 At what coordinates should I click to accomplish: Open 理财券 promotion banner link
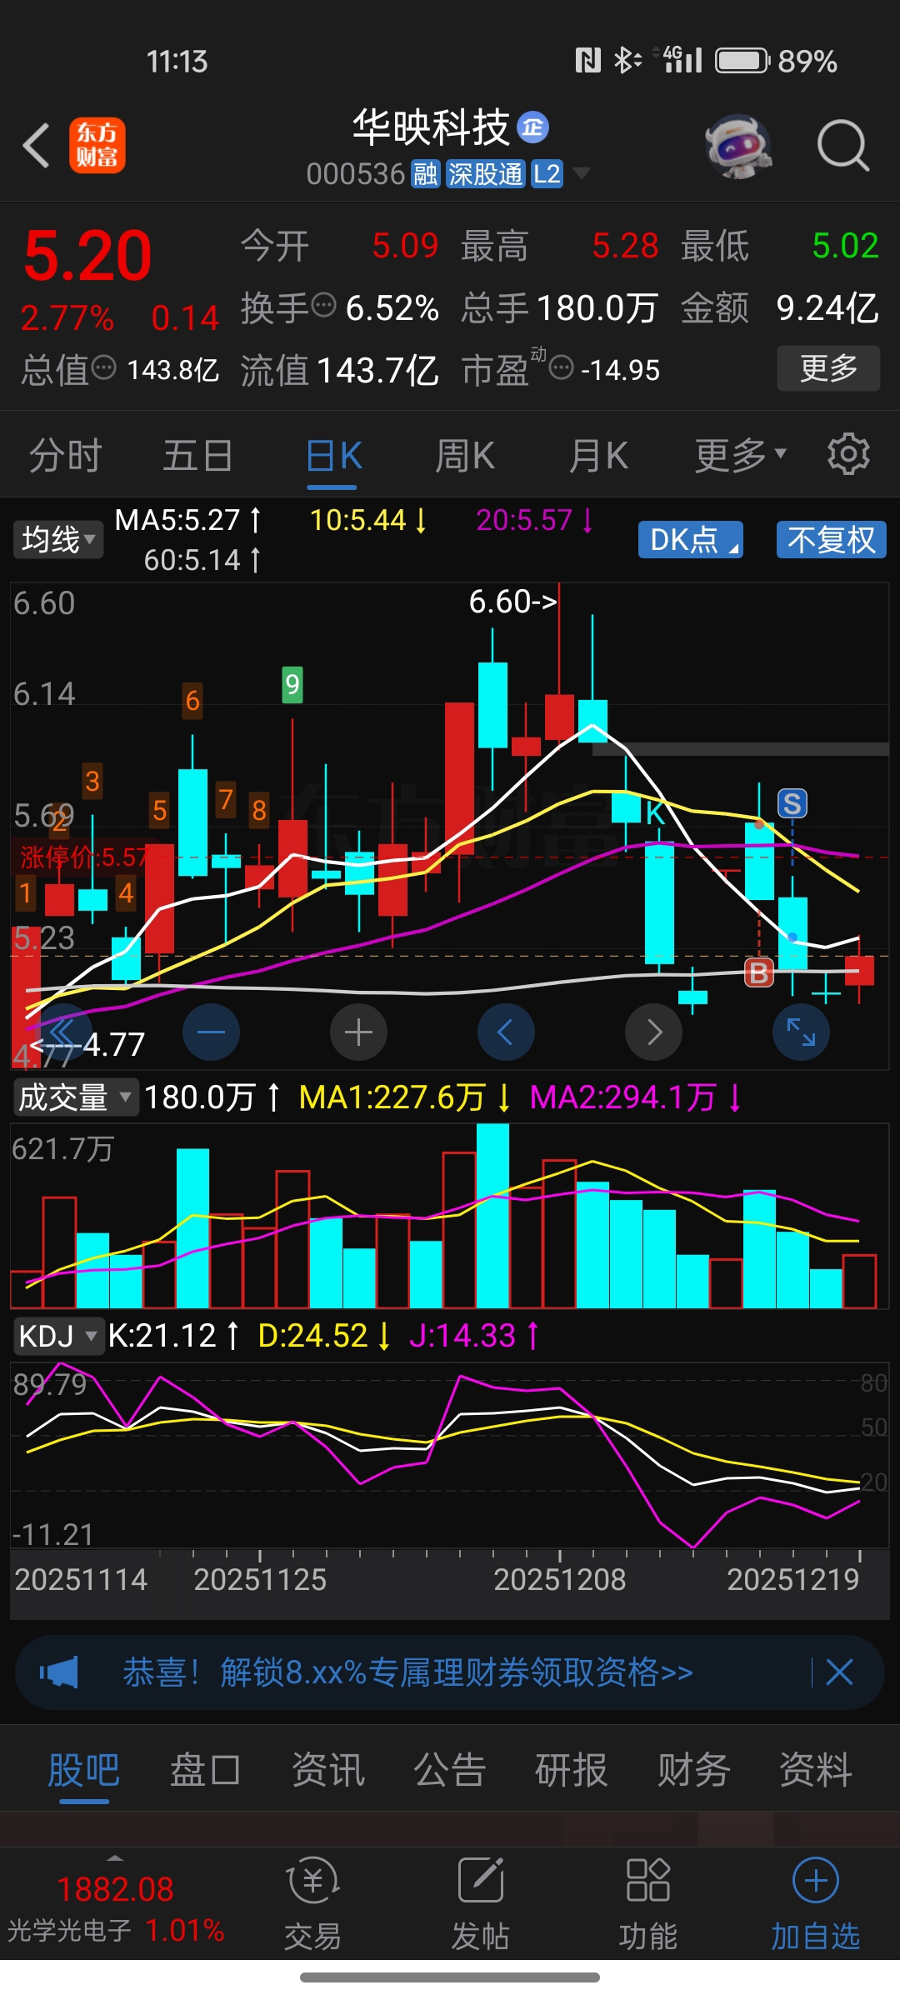[408, 1672]
